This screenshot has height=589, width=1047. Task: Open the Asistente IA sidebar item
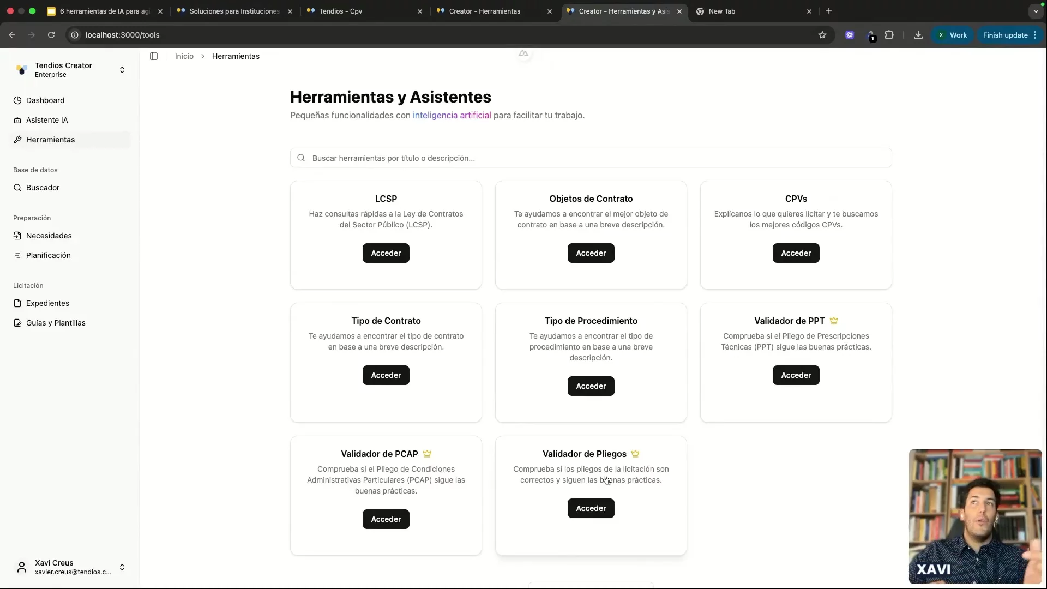point(47,120)
